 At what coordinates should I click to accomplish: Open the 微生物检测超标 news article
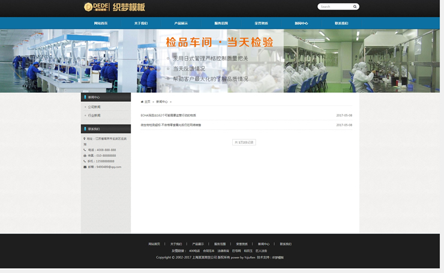point(171,125)
